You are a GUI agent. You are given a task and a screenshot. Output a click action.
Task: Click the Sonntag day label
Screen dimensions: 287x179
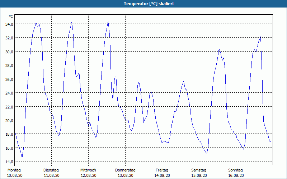[x=236, y=170]
